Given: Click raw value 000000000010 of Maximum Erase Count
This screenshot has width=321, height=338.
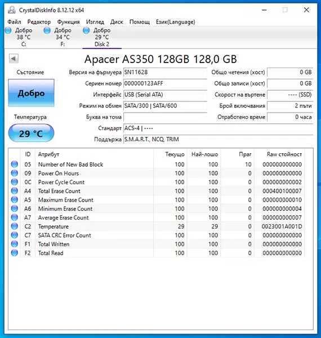Looking at the screenshot, I should point(282,200).
